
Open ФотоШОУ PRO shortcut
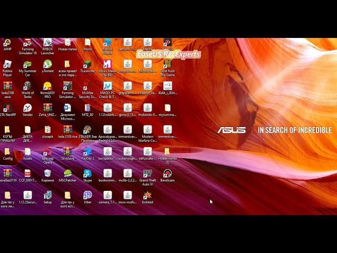tap(47, 90)
